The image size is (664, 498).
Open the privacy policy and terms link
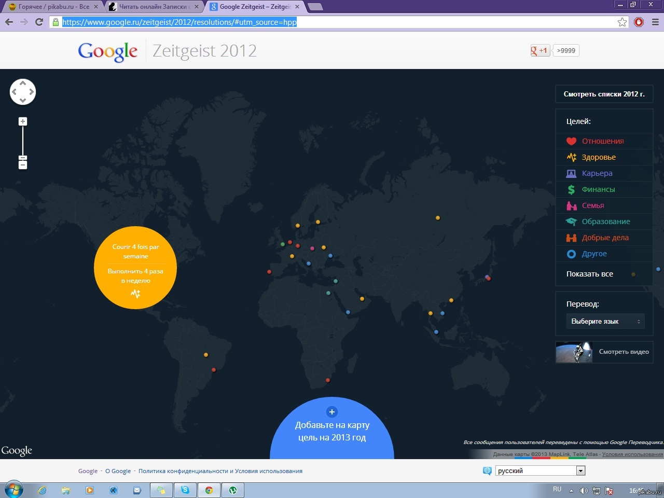point(220,471)
